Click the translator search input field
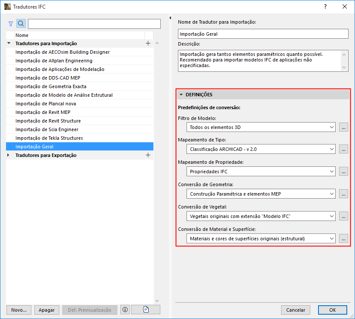The image size is (355, 319). 94,24
